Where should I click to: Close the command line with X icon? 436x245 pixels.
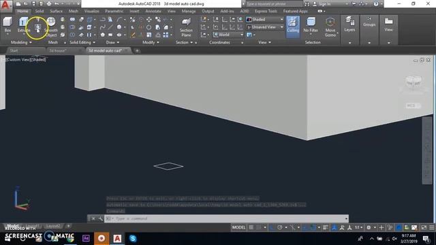click(x=93, y=218)
